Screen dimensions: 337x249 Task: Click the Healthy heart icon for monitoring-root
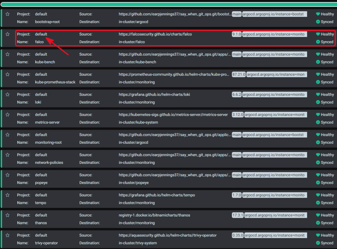tap(318, 135)
